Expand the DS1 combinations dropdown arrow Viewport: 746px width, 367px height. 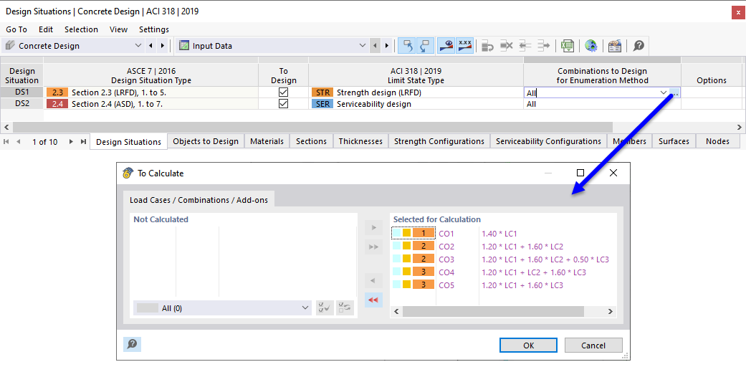[664, 92]
